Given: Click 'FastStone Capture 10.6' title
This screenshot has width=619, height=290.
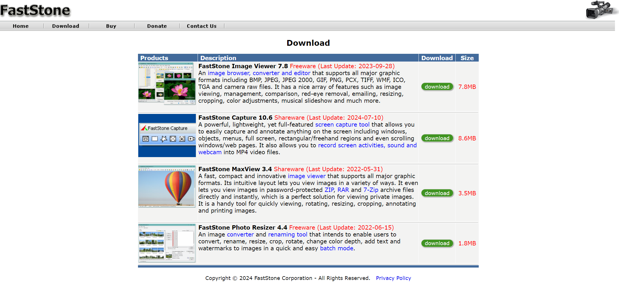Looking at the screenshot, I should pos(235,118).
